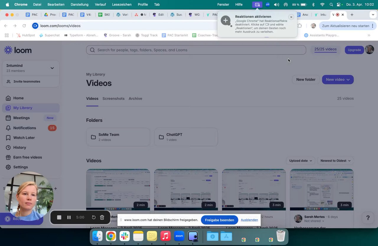378x246 pixels.
Task: Open the HubSpot bookmark
Action: click(x=25, y=35)
